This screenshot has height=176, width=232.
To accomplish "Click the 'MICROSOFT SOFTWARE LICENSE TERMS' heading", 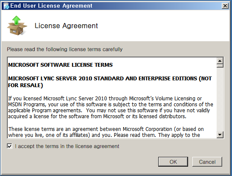I will coord(61,65).
